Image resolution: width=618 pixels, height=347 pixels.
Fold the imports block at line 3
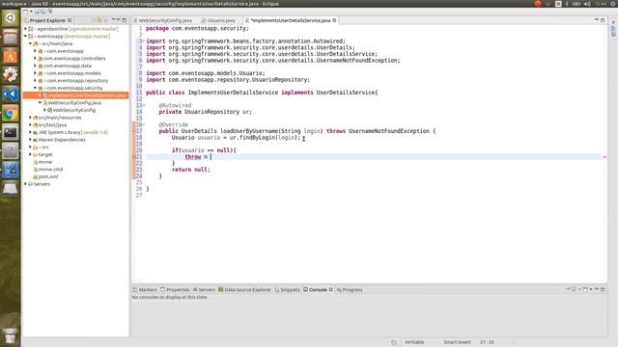click(144, 40)
